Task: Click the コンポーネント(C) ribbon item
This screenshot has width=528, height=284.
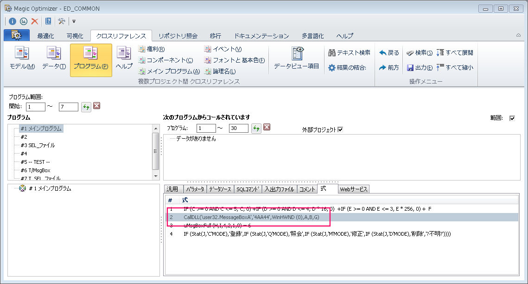Action: (x=165, y=60)
